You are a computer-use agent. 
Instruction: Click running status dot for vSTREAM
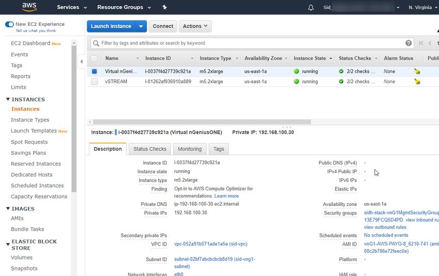point(296,82)
